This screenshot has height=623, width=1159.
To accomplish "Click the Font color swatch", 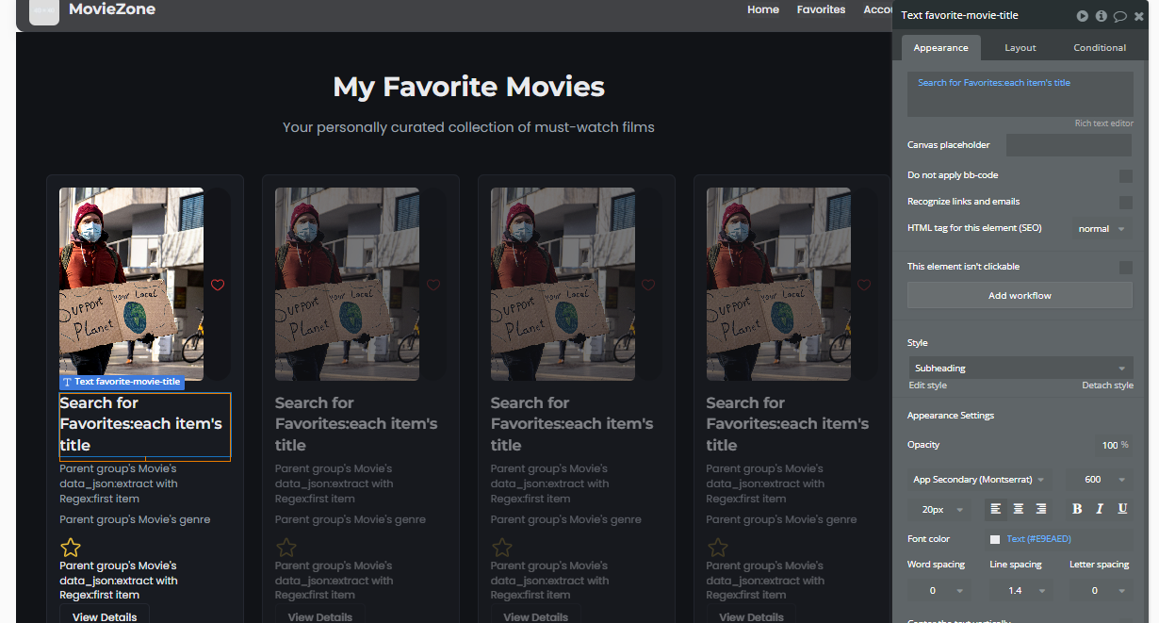I will [x=995, y=539].
